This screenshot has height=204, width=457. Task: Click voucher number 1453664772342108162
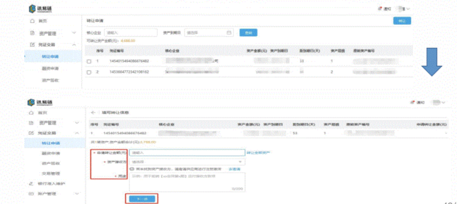tap(129, 72)
